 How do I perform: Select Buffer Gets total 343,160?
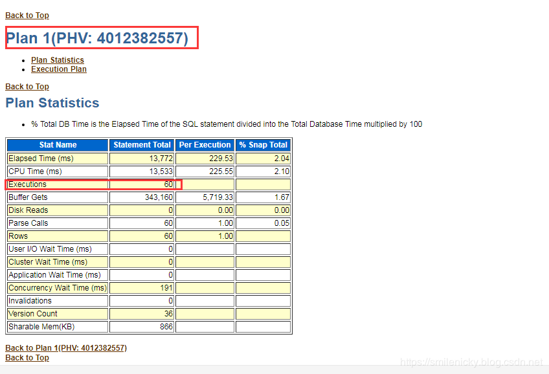(x=159, y=197)
